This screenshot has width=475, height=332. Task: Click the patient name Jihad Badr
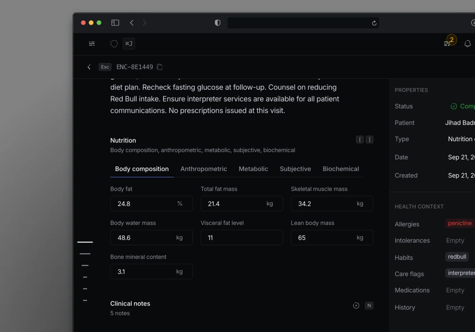pos(460,123)
